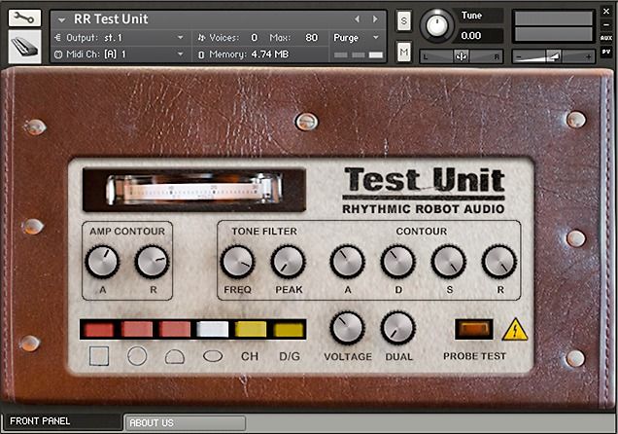This screenshot has width=618, height=434.
Task: Toggle the white oval waveform button
Action: point(213,330)
